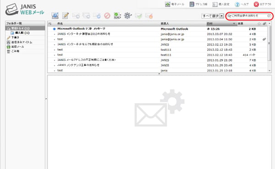Open the アドレス帳 address book
This screenshot has height=169, width=275.
(x=198, y=4)
